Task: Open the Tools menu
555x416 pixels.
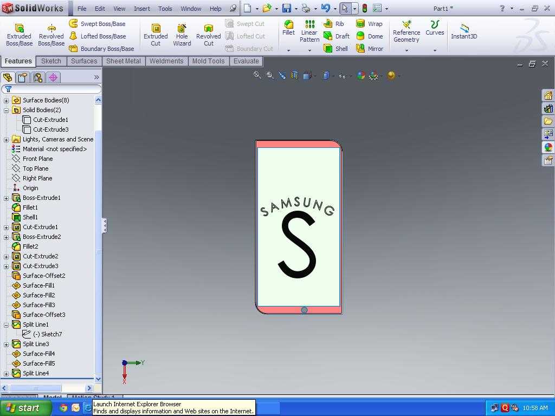Action: coord(165,9)
